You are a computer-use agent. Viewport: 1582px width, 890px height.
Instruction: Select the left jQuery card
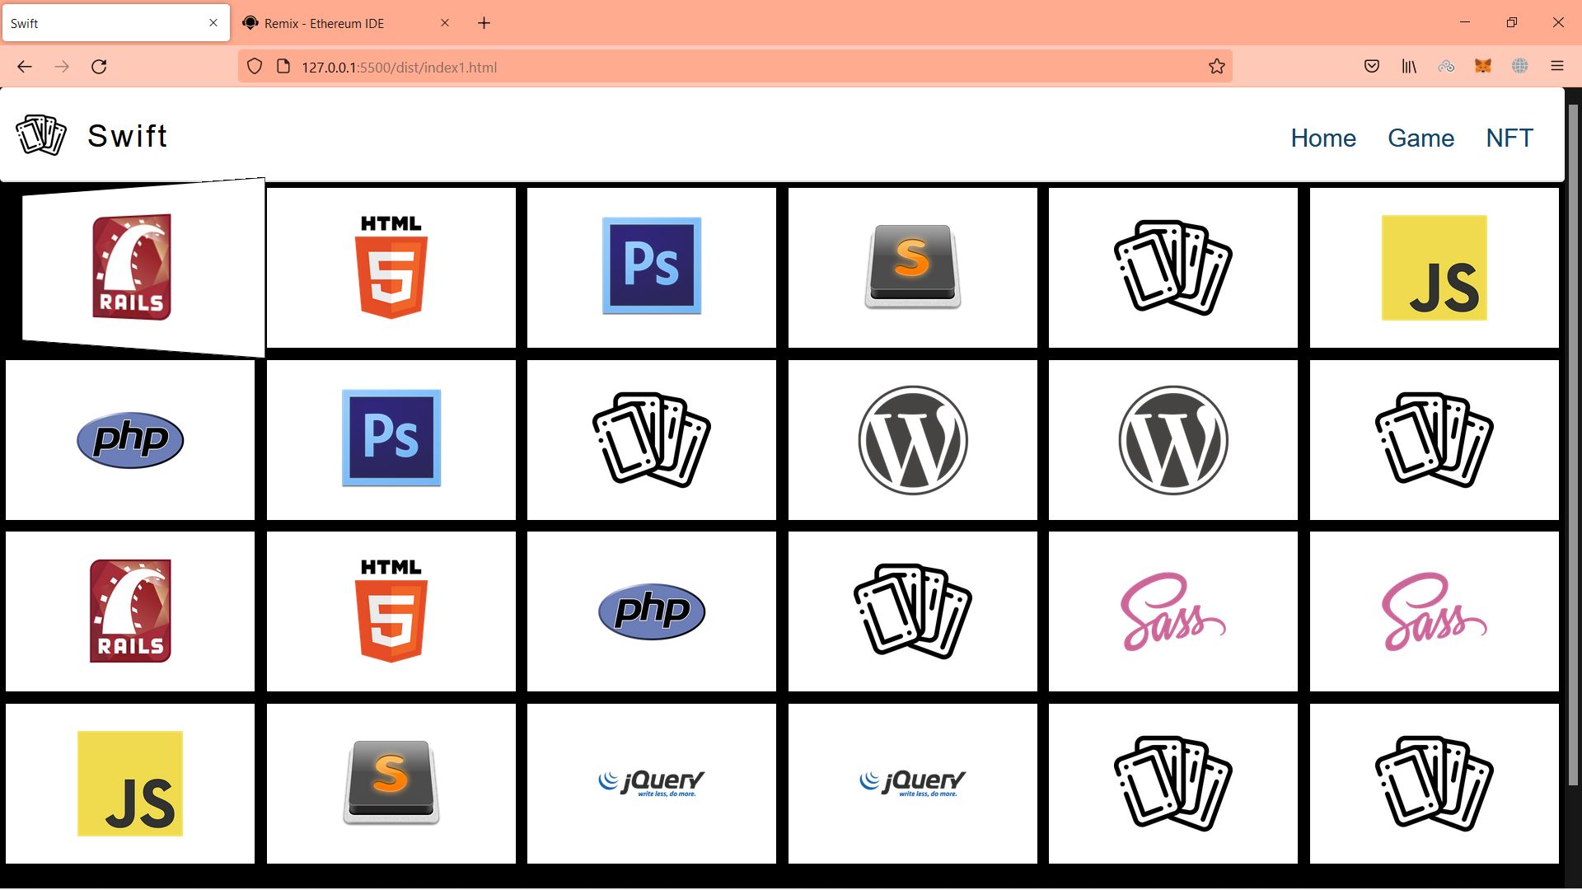click(652, 784)
